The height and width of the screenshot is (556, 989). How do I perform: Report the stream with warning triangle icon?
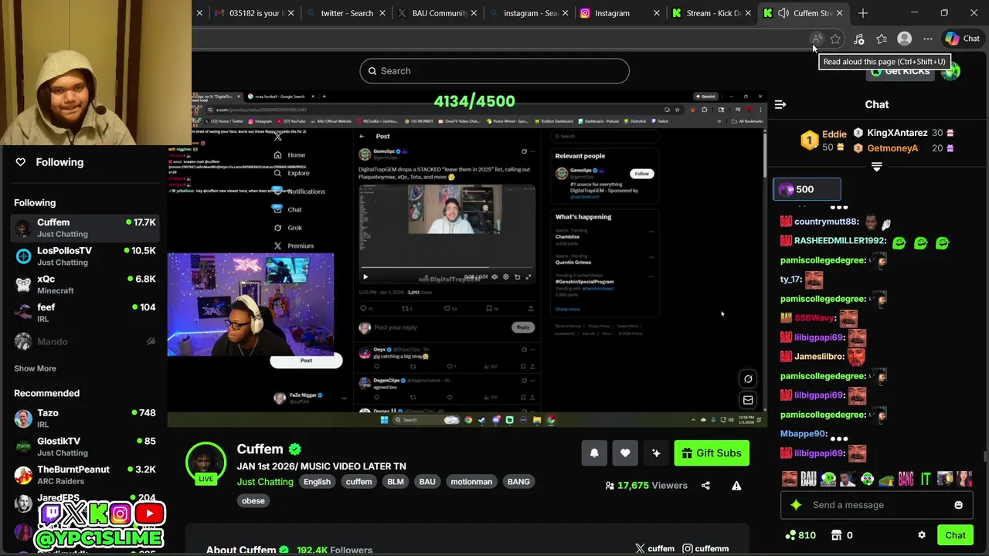tap(736, 486)
